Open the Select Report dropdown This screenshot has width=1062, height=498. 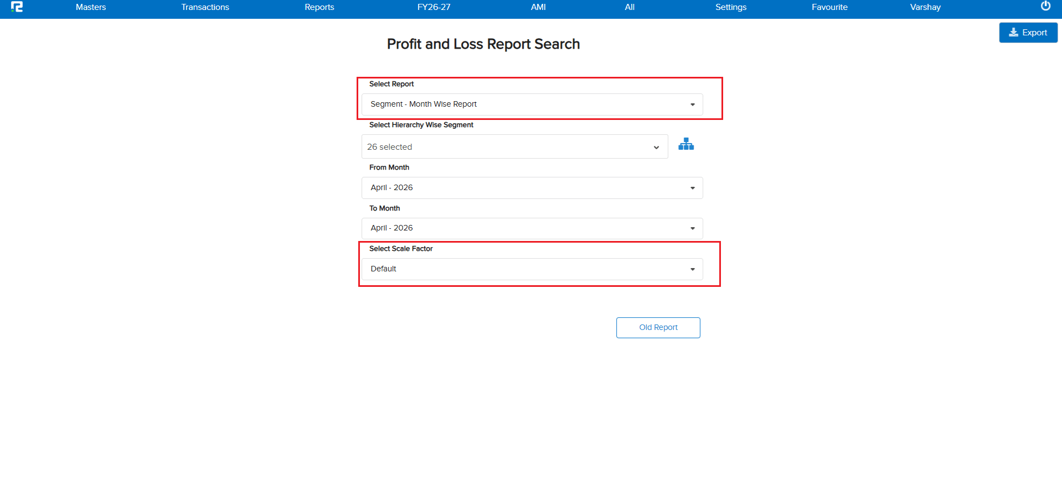[532, 104]
